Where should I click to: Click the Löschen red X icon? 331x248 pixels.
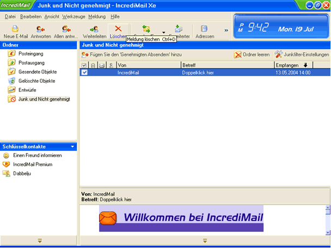point(118,28)
